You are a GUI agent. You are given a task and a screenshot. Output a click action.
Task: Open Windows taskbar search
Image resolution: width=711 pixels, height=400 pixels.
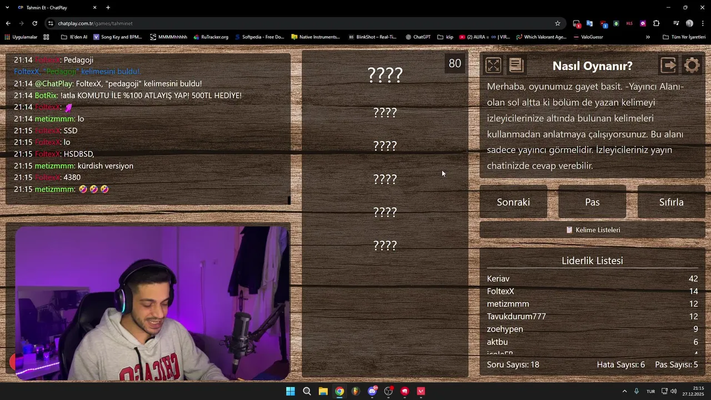(x=307, y=391)
